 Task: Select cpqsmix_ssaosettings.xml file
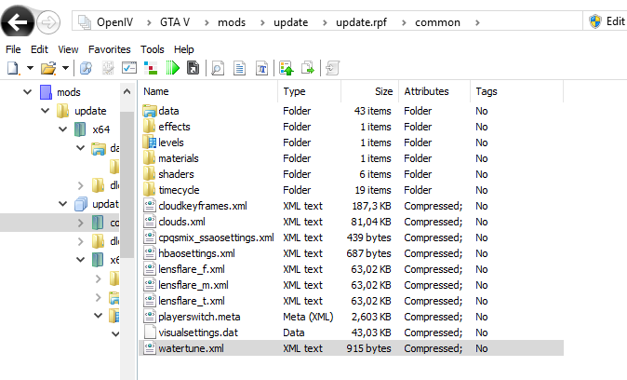(x=351, y=237)
